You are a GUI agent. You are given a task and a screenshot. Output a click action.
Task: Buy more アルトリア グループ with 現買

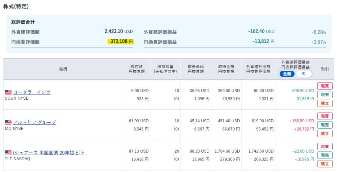324,116
